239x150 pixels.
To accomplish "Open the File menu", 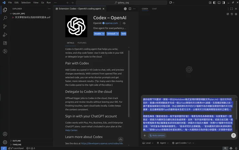I will [10, 3].
